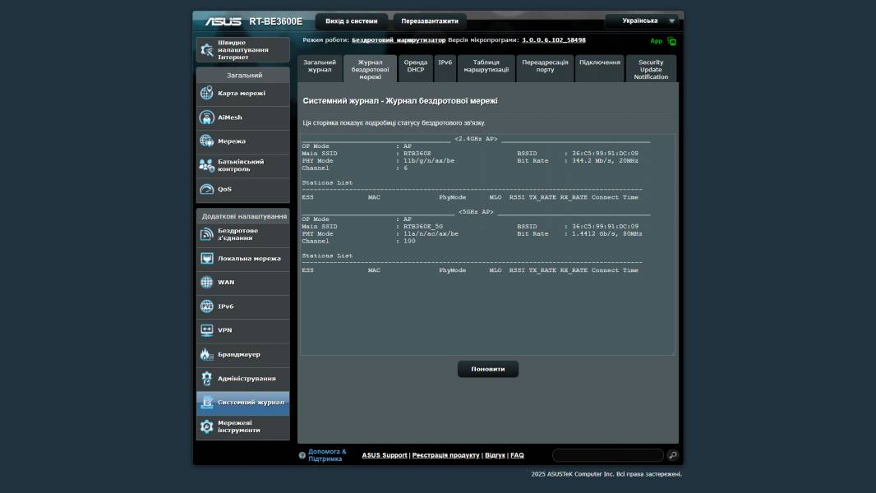Click the QoS gauge icon
Screen dimensions: 876x493
(x=207, y=189)
